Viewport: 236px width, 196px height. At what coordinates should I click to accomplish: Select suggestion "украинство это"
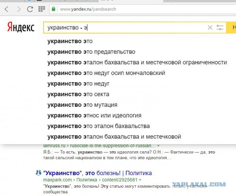[x=70, y=41]
